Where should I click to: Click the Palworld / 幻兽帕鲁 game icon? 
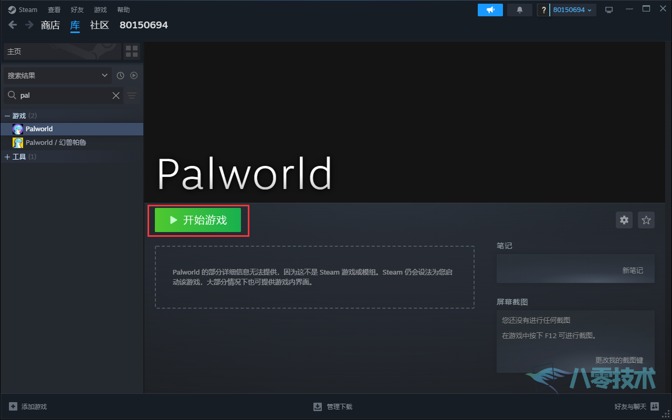[x=18, y=143]
